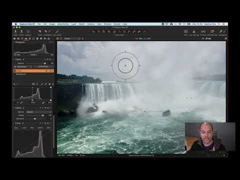Open the Lens tool tab

tap(22, 38)
